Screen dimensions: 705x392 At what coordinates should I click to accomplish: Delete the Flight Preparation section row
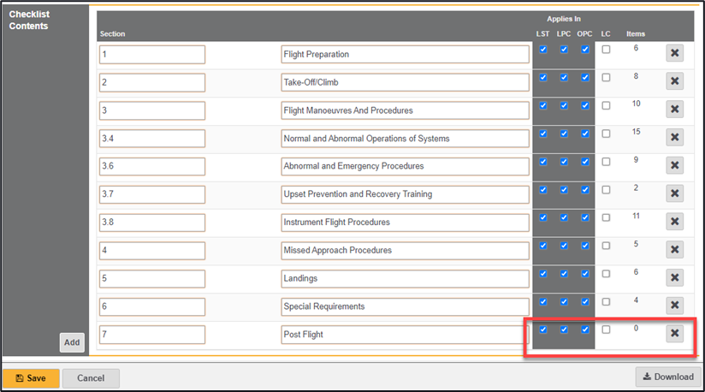pyautogui.click(x=674, y=53)
